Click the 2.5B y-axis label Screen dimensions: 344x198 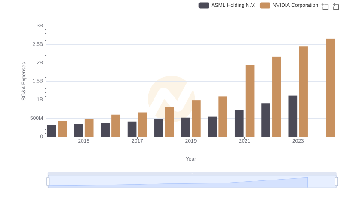click(x=37, y=44)
